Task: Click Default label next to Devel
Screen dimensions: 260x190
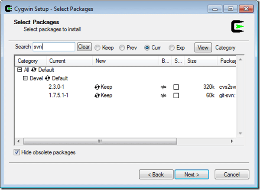Action: pos(60,78)
